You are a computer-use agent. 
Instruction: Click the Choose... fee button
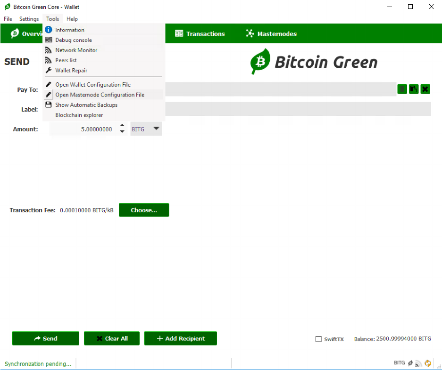144,210
